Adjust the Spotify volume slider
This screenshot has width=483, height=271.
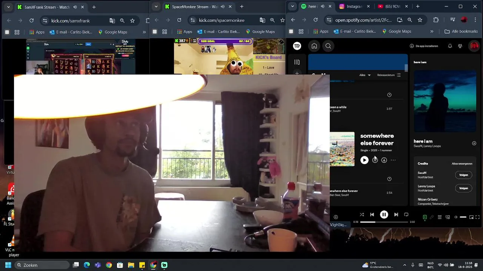463,217
